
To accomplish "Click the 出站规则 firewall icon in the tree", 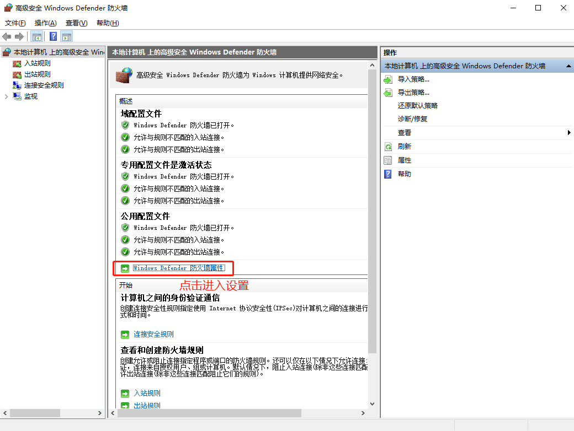I will (x=17, y=74).
